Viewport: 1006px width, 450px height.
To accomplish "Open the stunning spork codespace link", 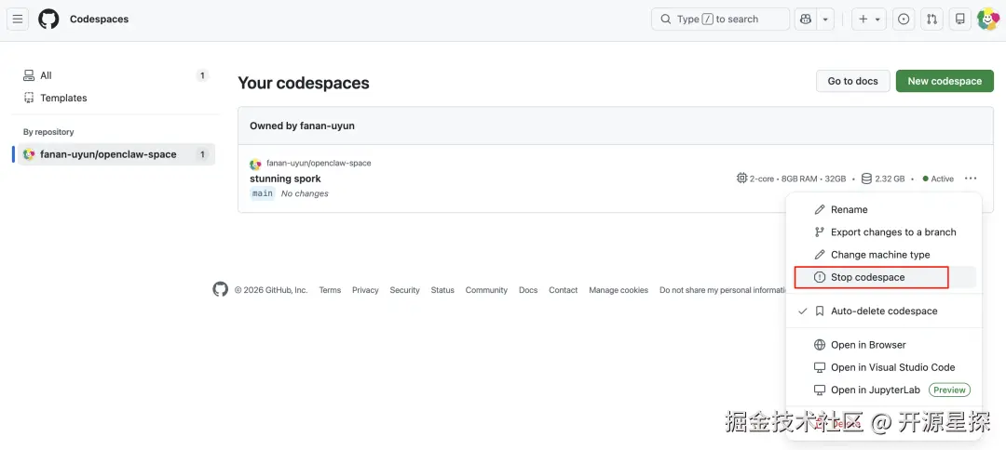I will [285, 179].
